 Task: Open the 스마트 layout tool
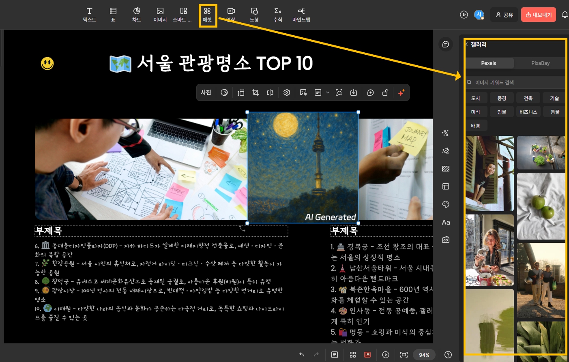[183, 15]
